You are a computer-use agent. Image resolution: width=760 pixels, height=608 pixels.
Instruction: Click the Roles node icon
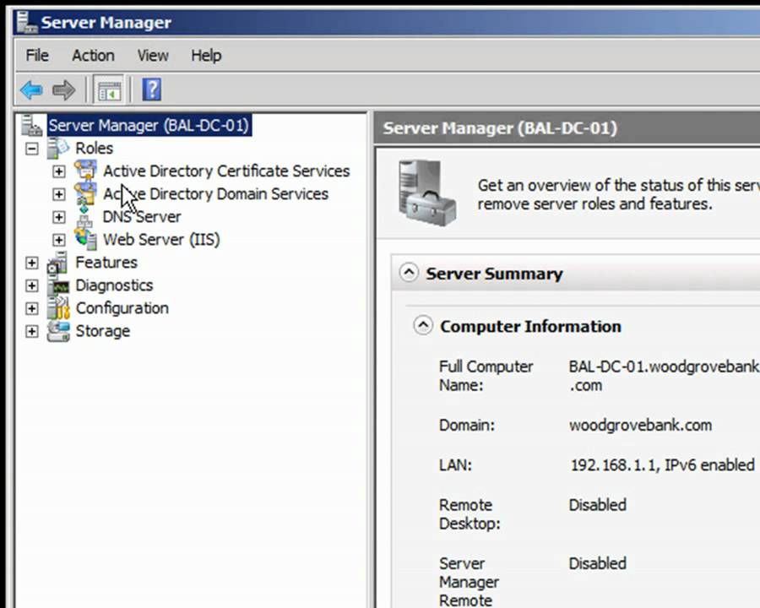coord(58,149)
